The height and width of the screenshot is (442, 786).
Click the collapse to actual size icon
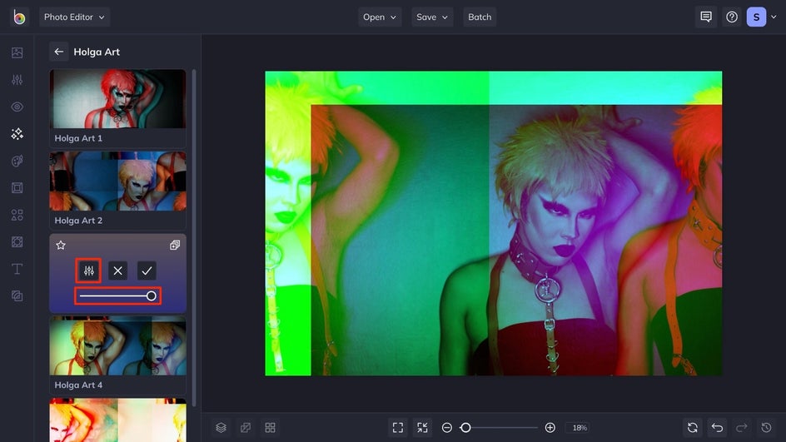[423, 428]
